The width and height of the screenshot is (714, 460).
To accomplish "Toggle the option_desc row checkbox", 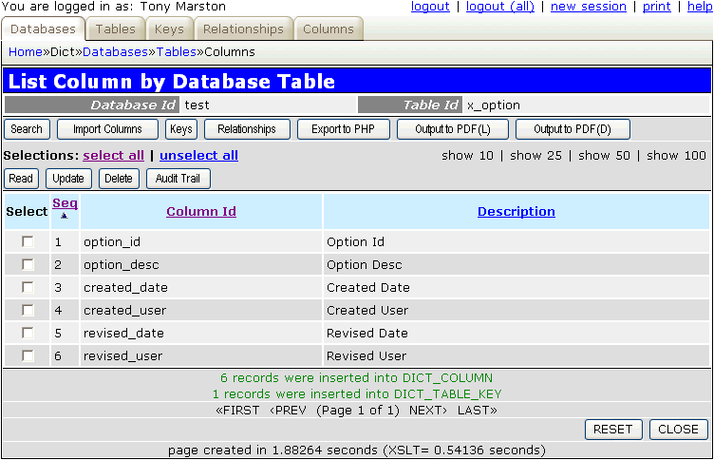I will [28, 265].
